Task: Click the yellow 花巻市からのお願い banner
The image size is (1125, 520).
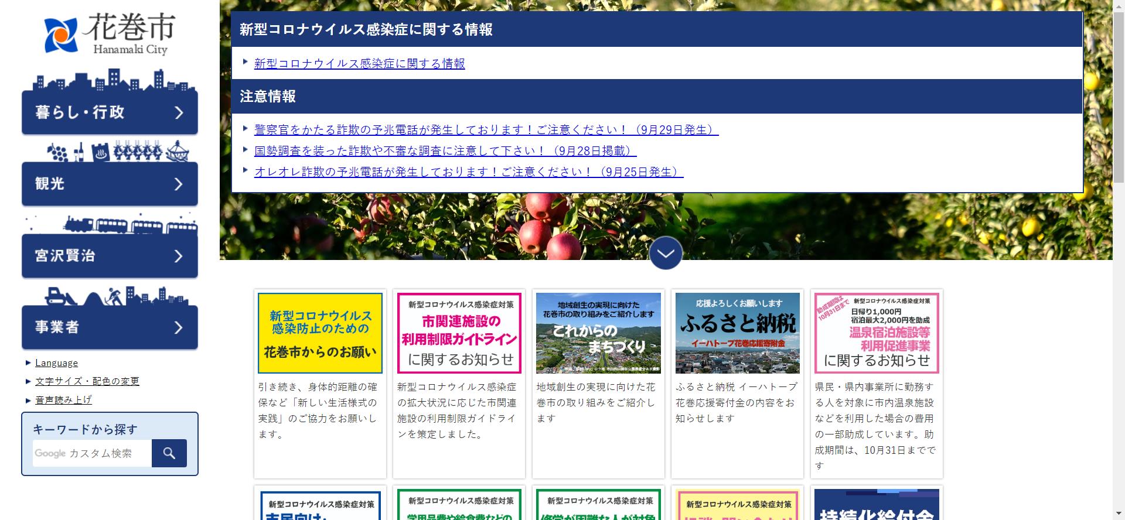Action: pos(320,333)
